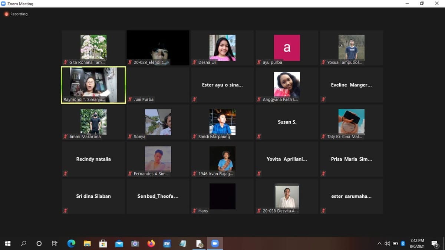The image size is (445, 250).
Task: Open the Windows Start menu
Action: click(x=8, y=244)
